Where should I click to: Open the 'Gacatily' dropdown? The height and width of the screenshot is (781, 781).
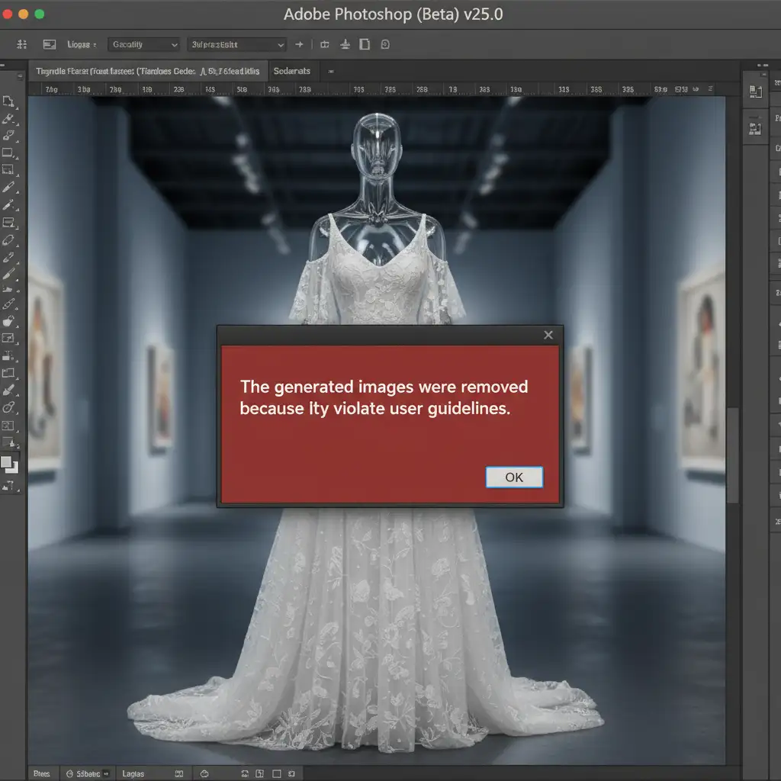(x=143, y=45)
